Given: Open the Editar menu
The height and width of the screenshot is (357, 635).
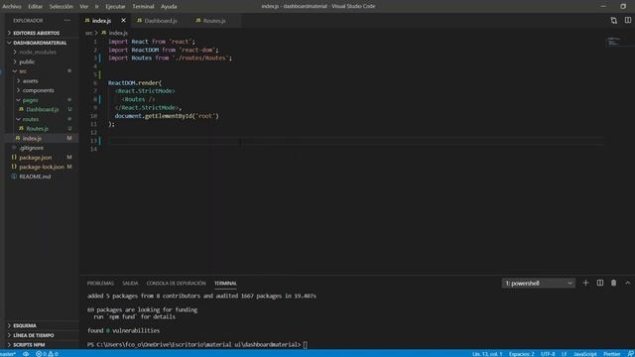Looking at the screenshot, I should [x=36, y=6].
